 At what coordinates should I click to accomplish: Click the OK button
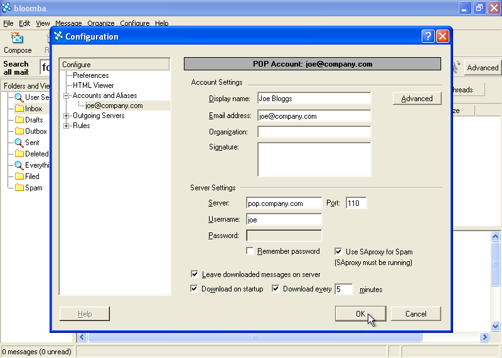tap(360, 314)
